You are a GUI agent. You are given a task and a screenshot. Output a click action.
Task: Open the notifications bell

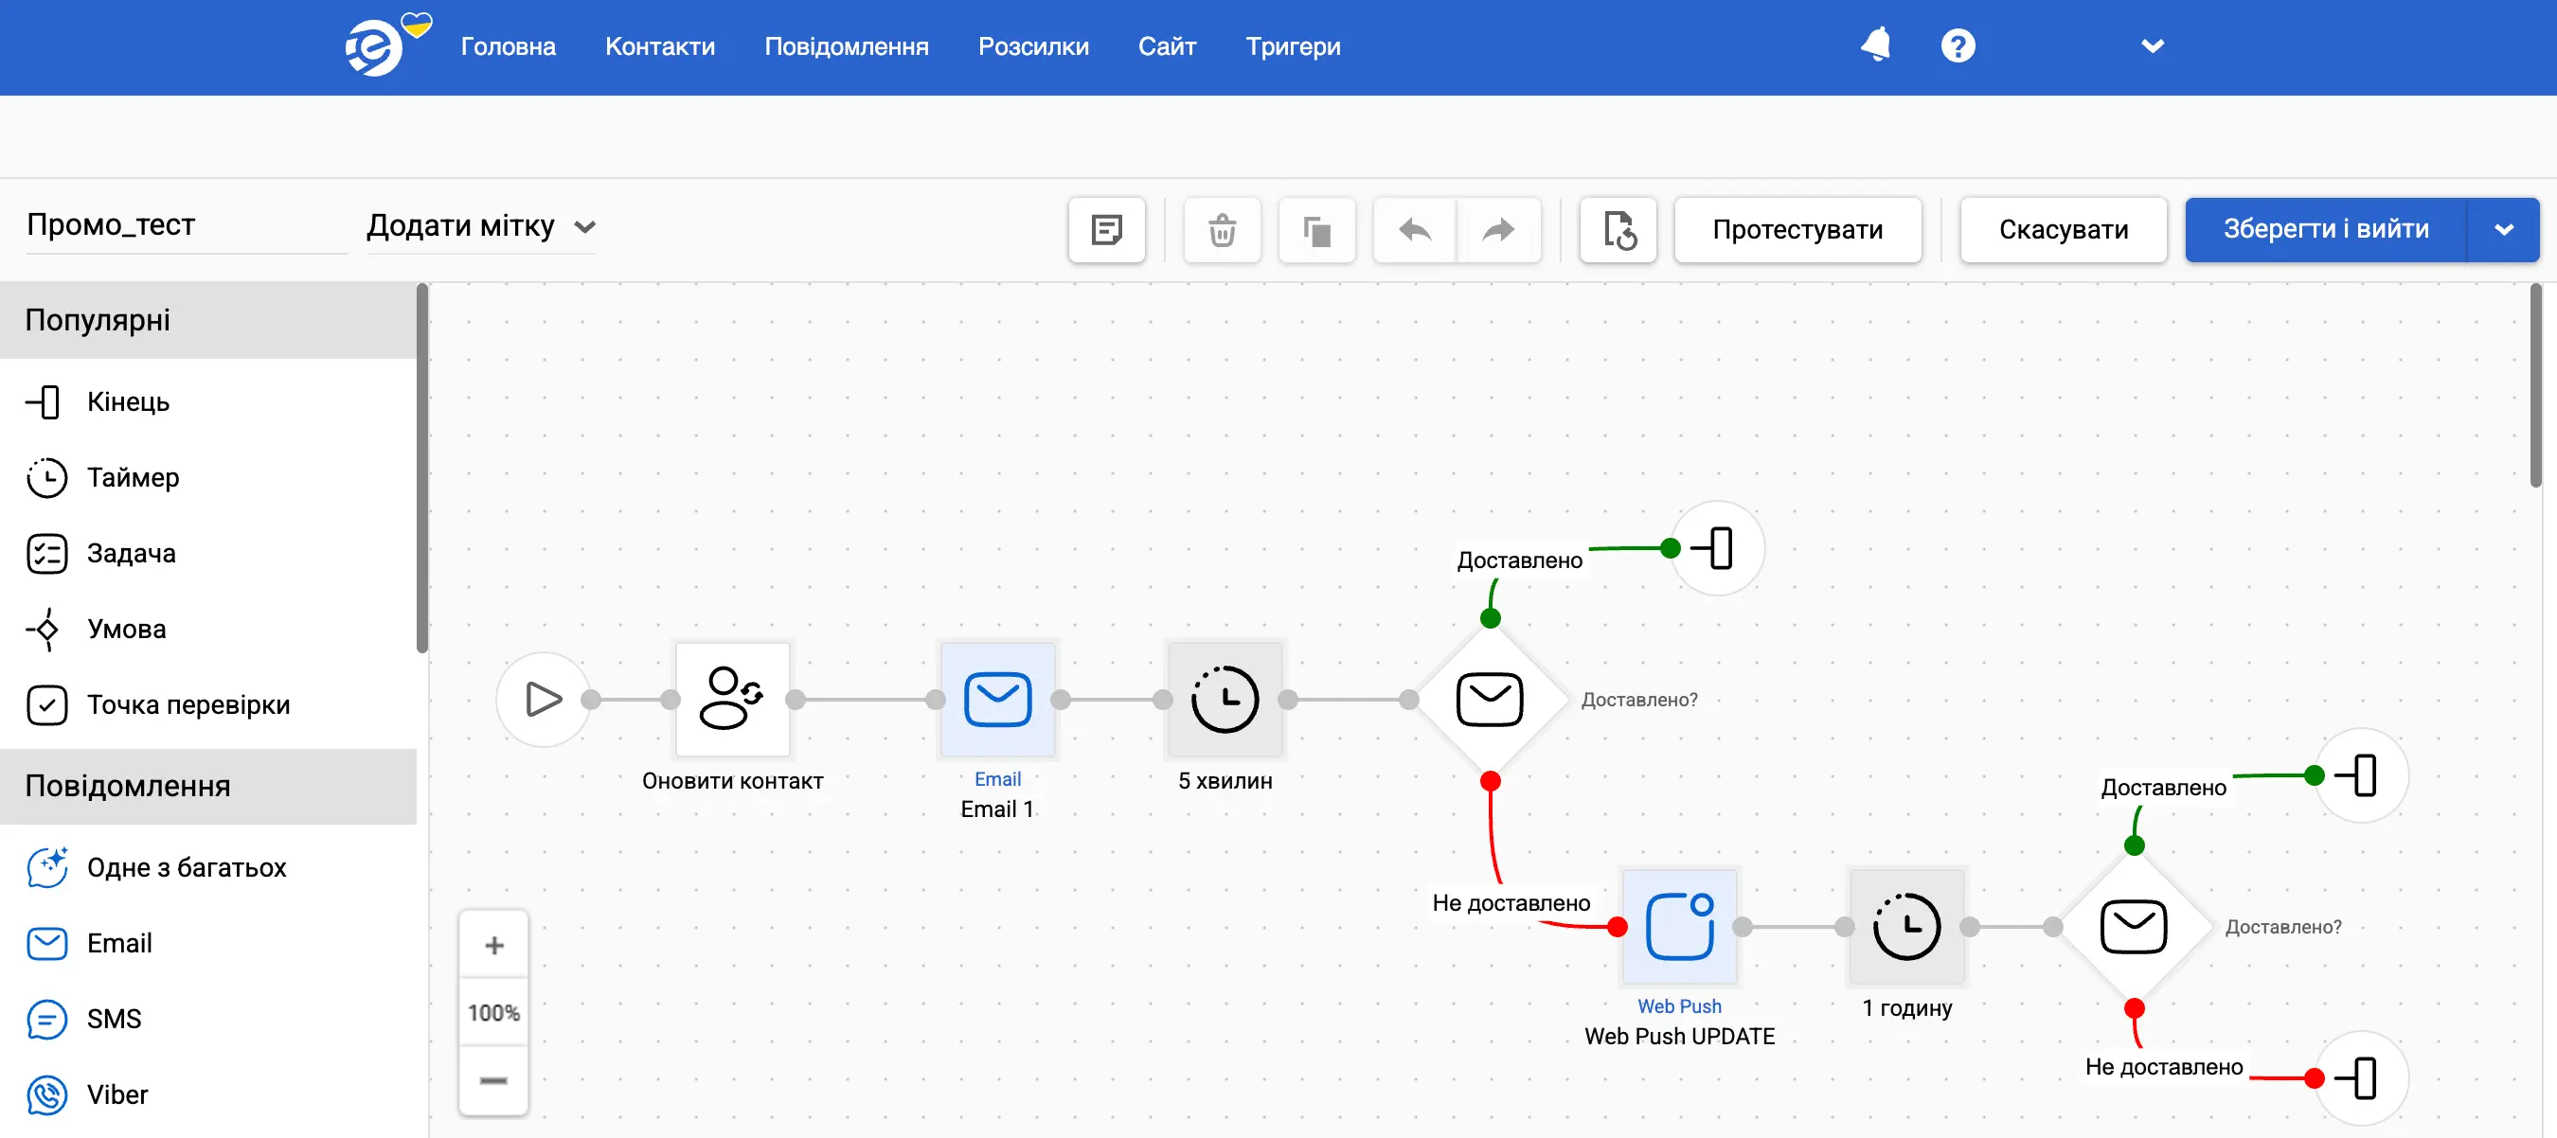click(1875, 45)
